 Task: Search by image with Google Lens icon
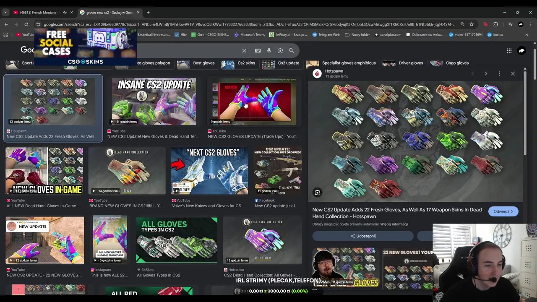point(280,50)
